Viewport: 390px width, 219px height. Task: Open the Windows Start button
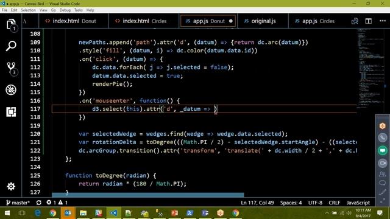click(x=7, y=213)
